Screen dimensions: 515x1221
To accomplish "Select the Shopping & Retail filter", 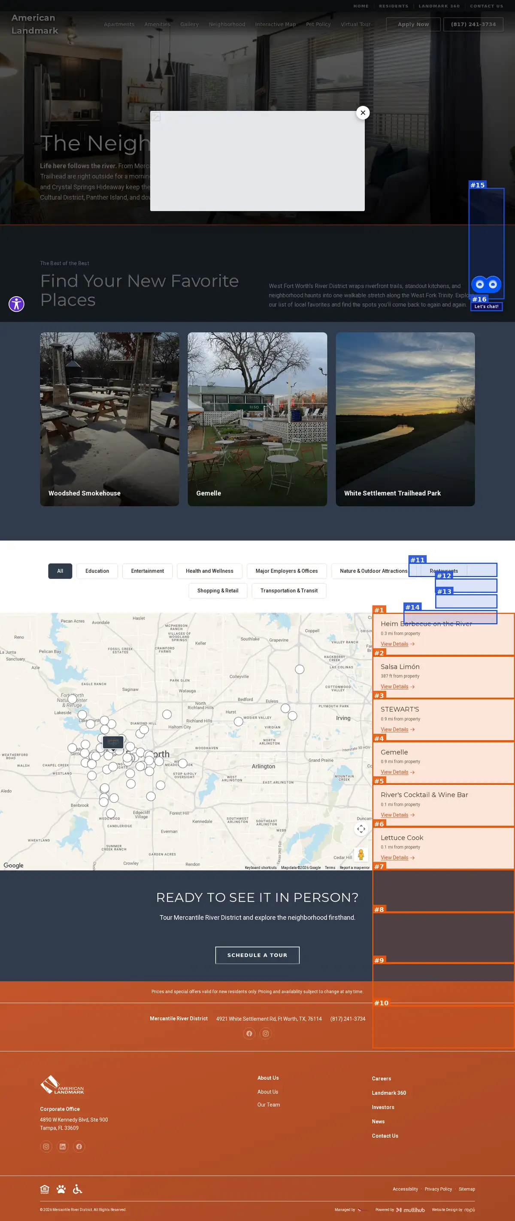I will 218,591.
